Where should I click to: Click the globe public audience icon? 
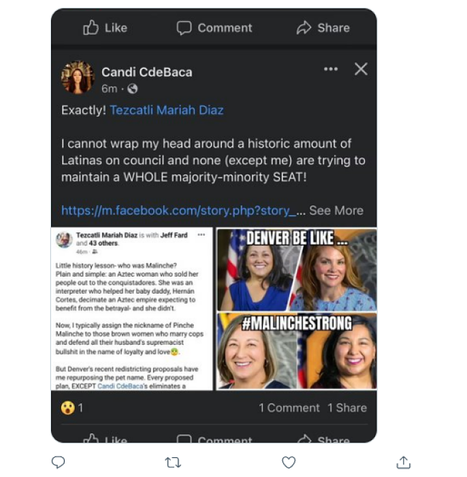pos(132,89)
